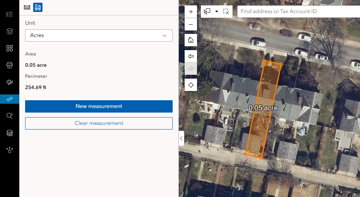This screenshot has height=197, width=360.
Task: Click the Find address or Tax Account ID field
Action: tap(297, 12)
